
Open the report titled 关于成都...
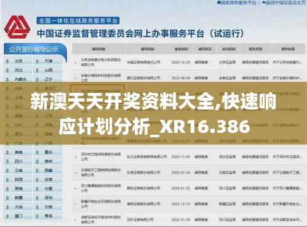coord(287,220)
